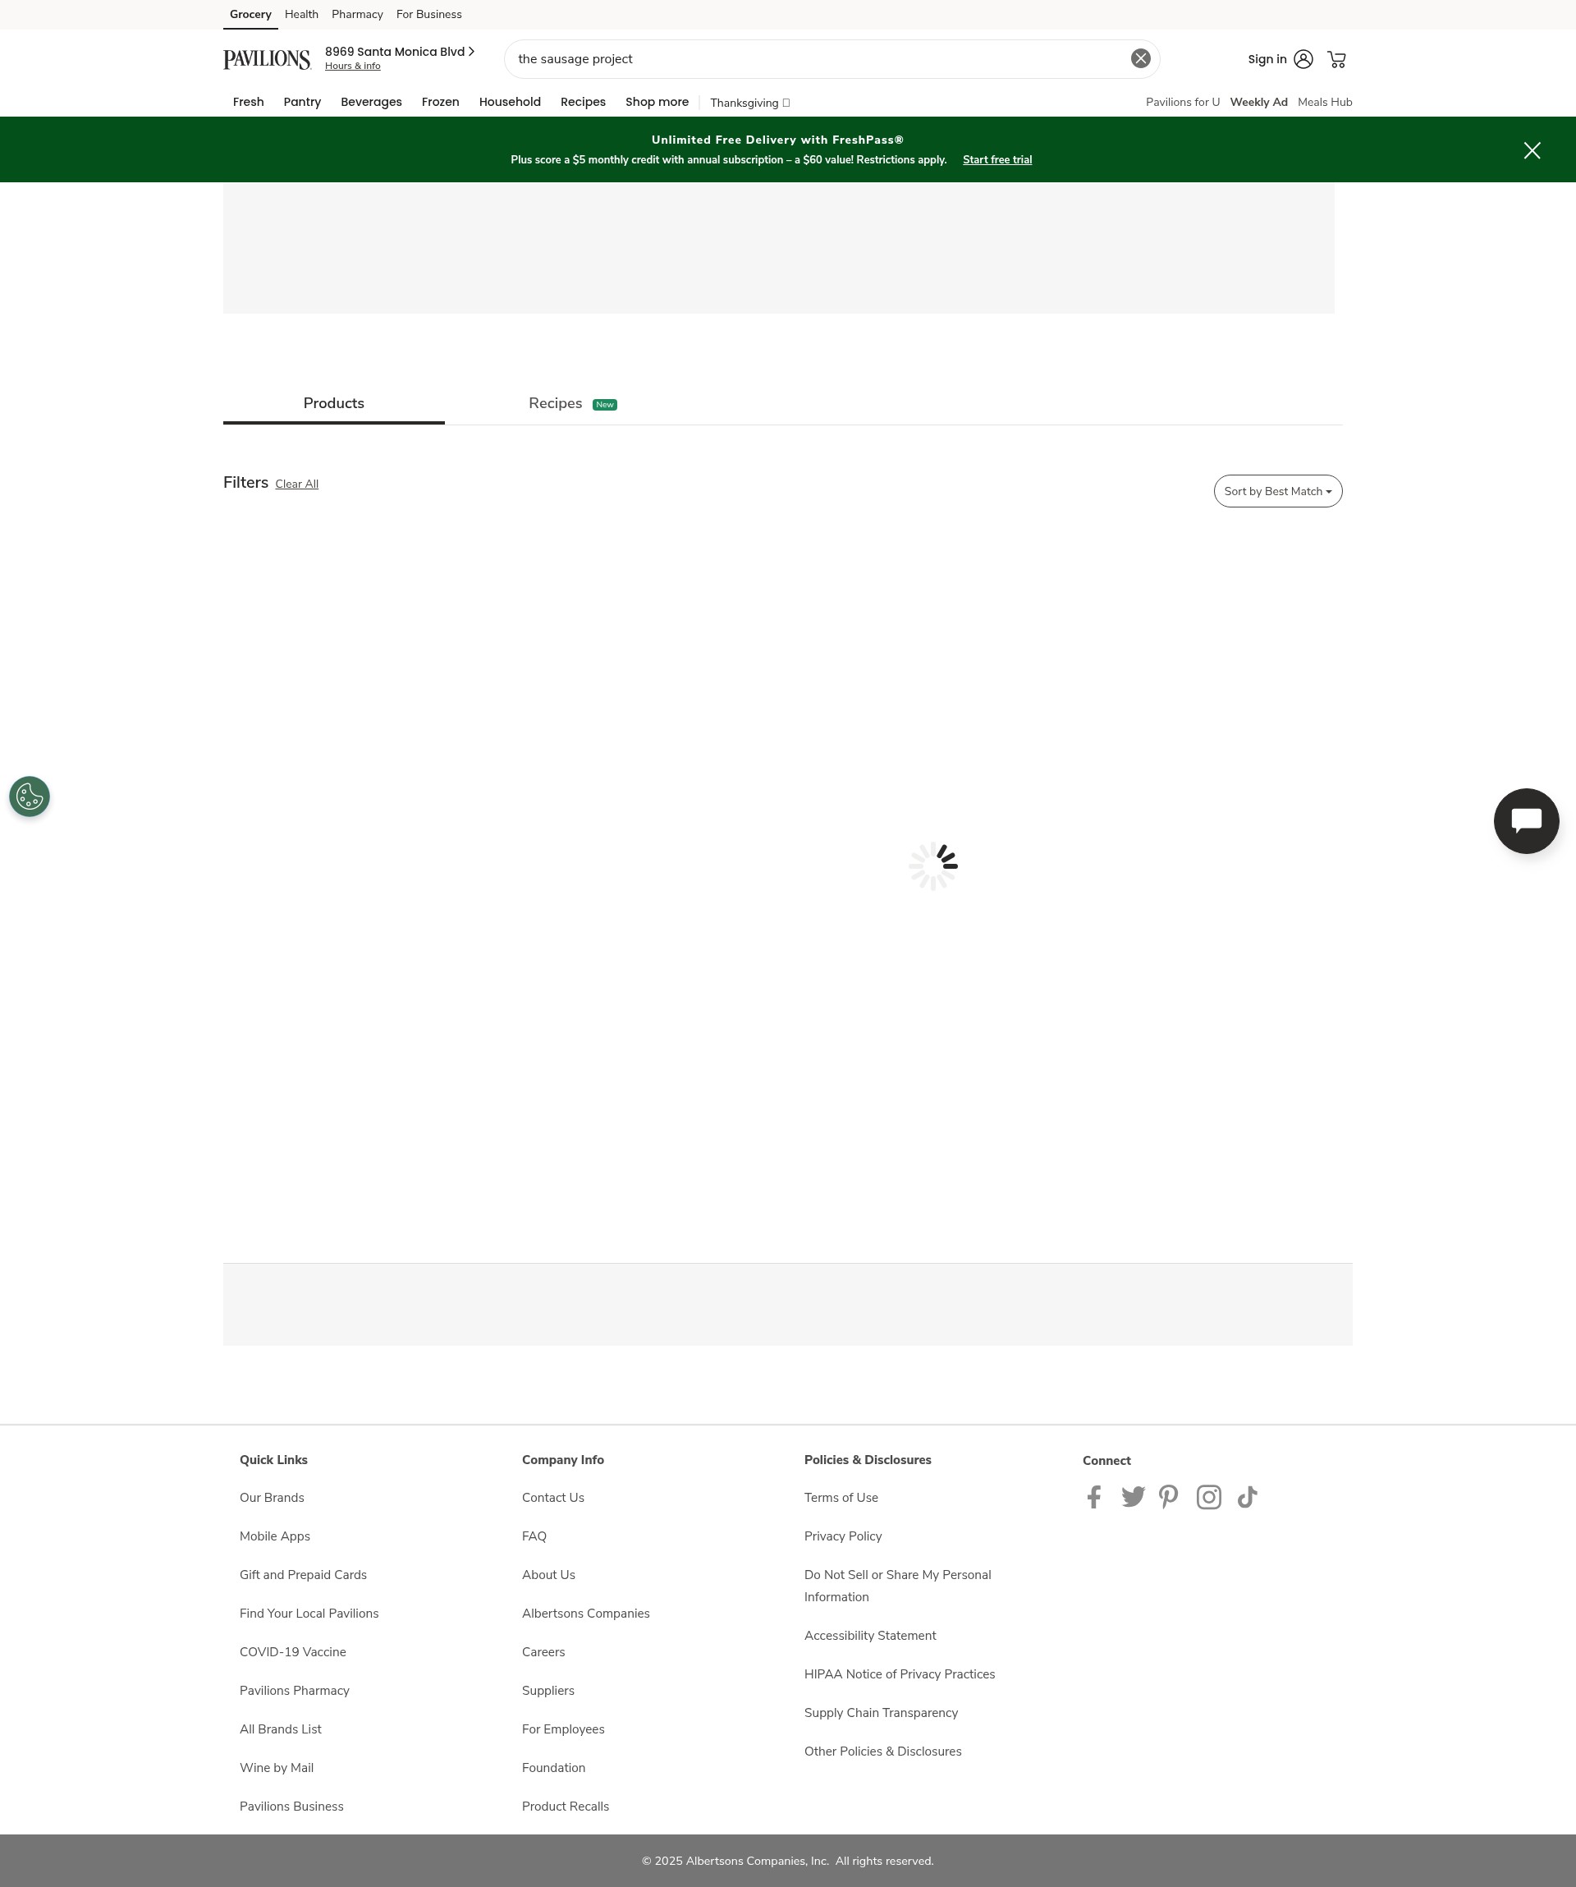Close the FreshPass delivery banner

[x=1532, y=150]
